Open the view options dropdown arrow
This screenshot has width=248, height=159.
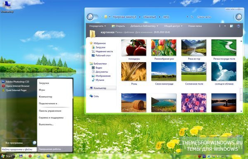pyautogui.click(x=225, y=26)
